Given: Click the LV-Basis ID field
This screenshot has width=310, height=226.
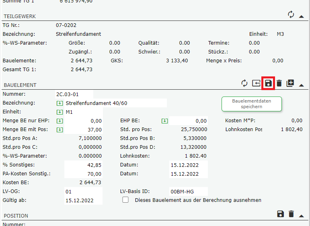Looking at the screenshot, I should click(187, 191).
